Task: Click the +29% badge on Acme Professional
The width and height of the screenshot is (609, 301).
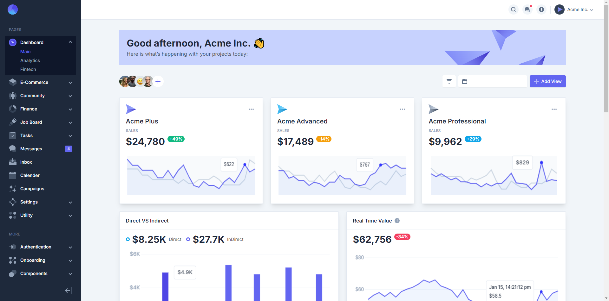Action: click(x=473, y=139)
